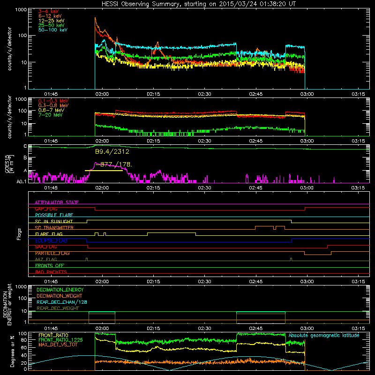Click the yellow '0.8-7 MeV' legend label
This screenshot has height=375, width=375.
[x=52, y=110]
